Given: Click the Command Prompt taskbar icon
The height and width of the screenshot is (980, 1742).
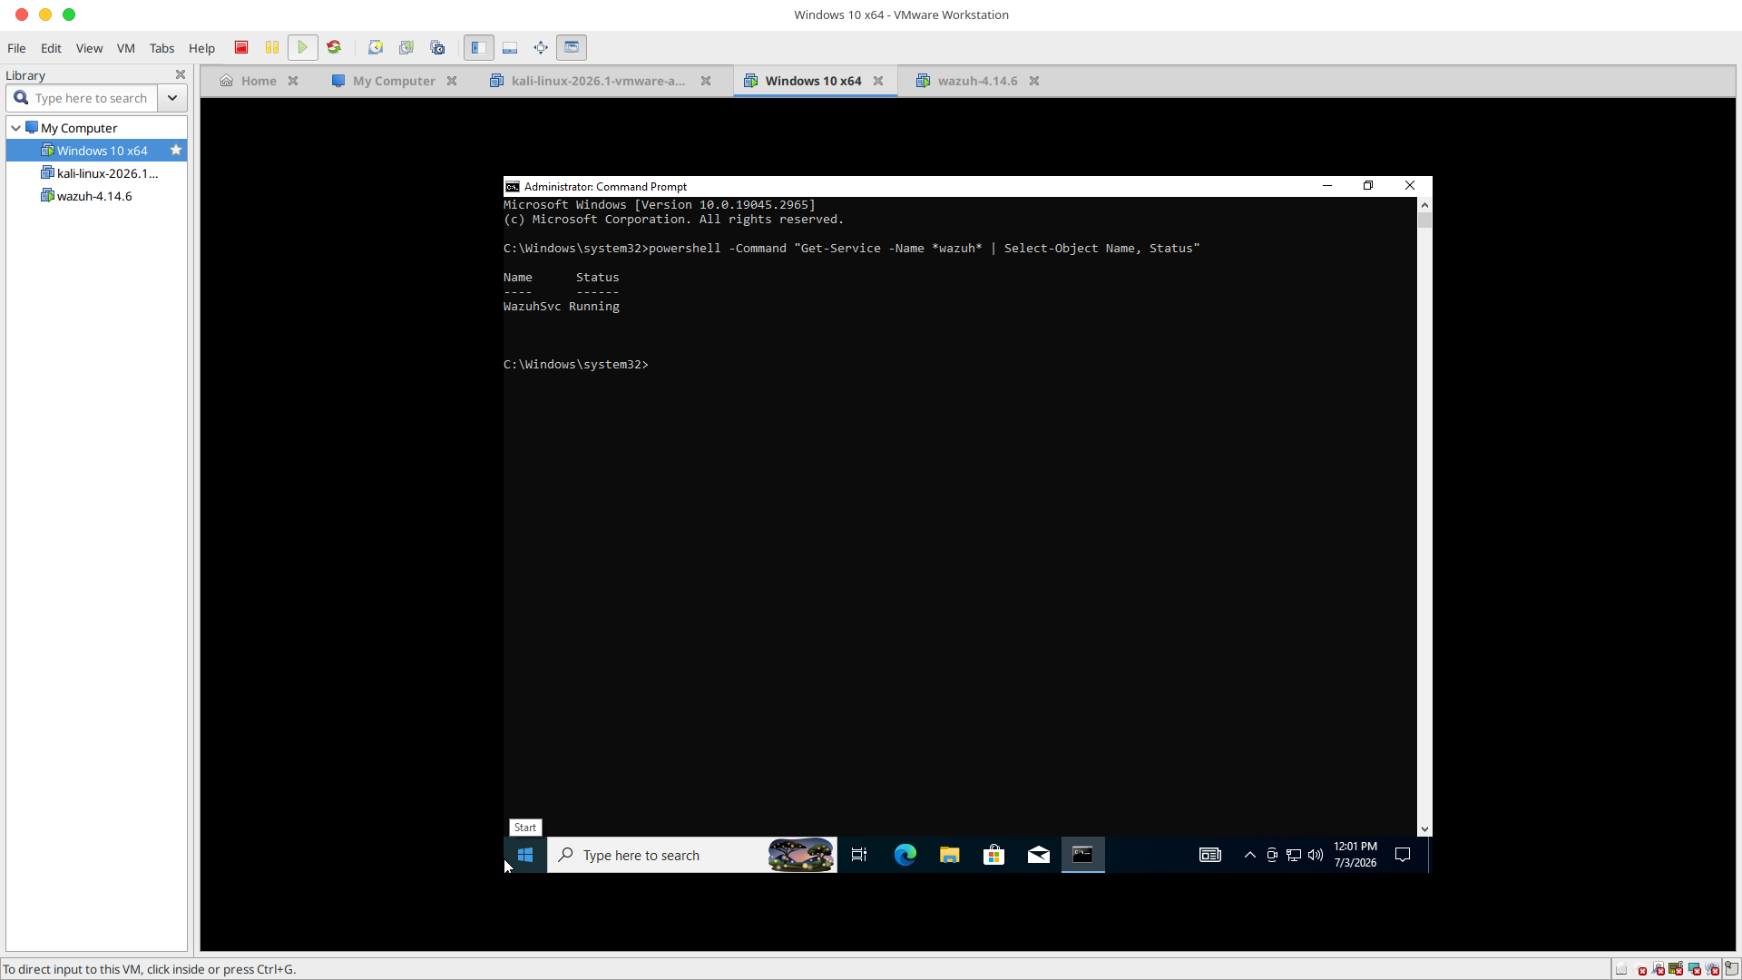Looking at the screenshot, I should pyautogui.click(x=1083, y=855).
